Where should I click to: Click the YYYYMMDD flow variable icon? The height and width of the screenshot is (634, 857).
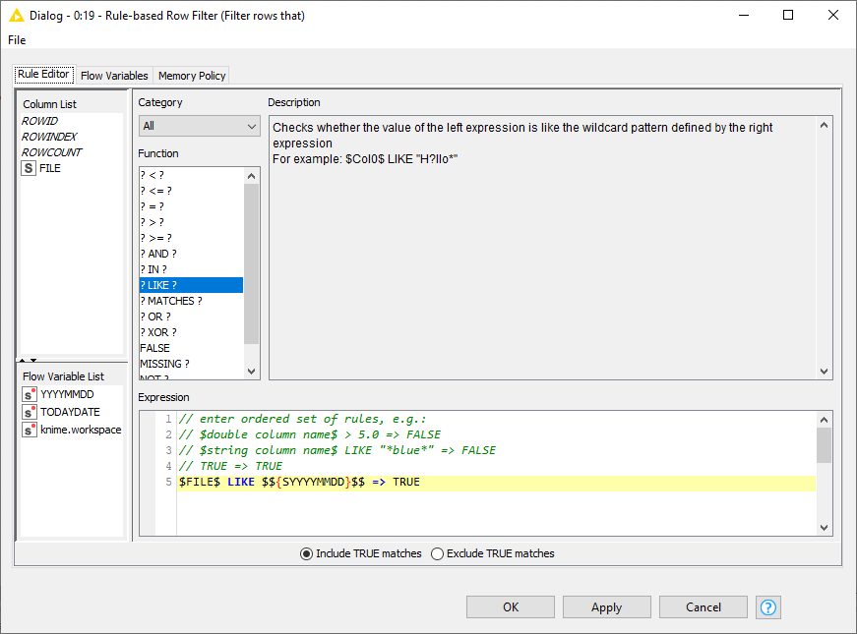point(29,394)
